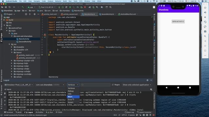Image resolution: width=209 pixels, height=117 pixels.
Task: Click the emulator sidebar home circle
Action: [205, 46]
